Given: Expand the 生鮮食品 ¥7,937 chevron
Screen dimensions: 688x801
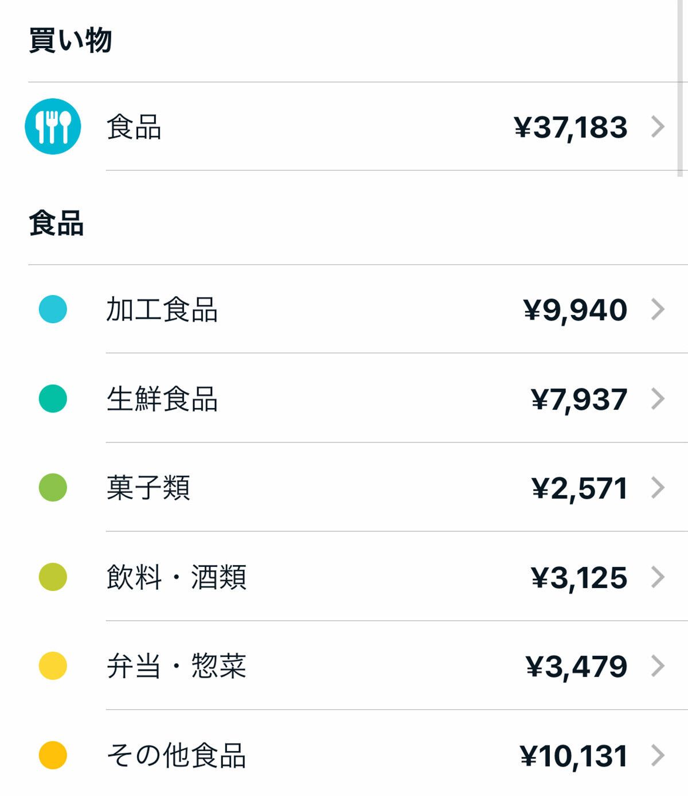Looking at the screenshot, I should [x=658, y=399].
